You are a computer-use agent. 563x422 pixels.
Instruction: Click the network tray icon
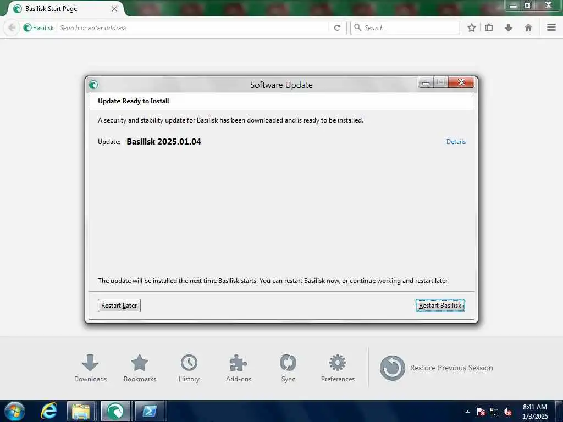(x=494, y=412)
